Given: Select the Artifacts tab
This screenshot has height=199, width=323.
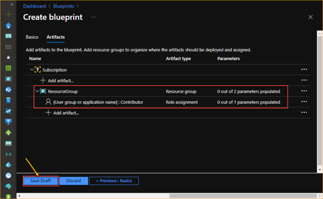Looking at the screenshot, I should [56, 37].
